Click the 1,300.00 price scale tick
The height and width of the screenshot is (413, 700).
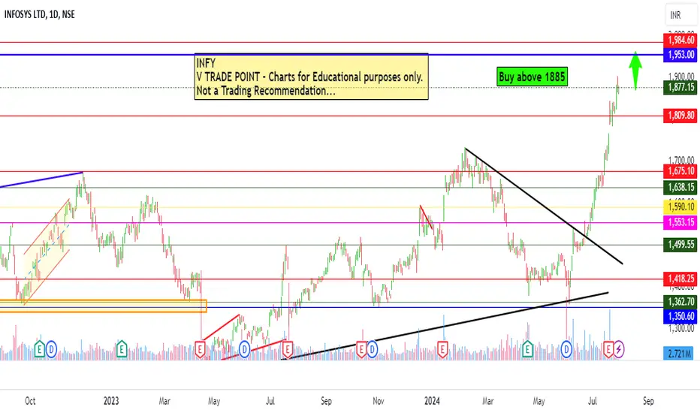[x=680, y=328]
